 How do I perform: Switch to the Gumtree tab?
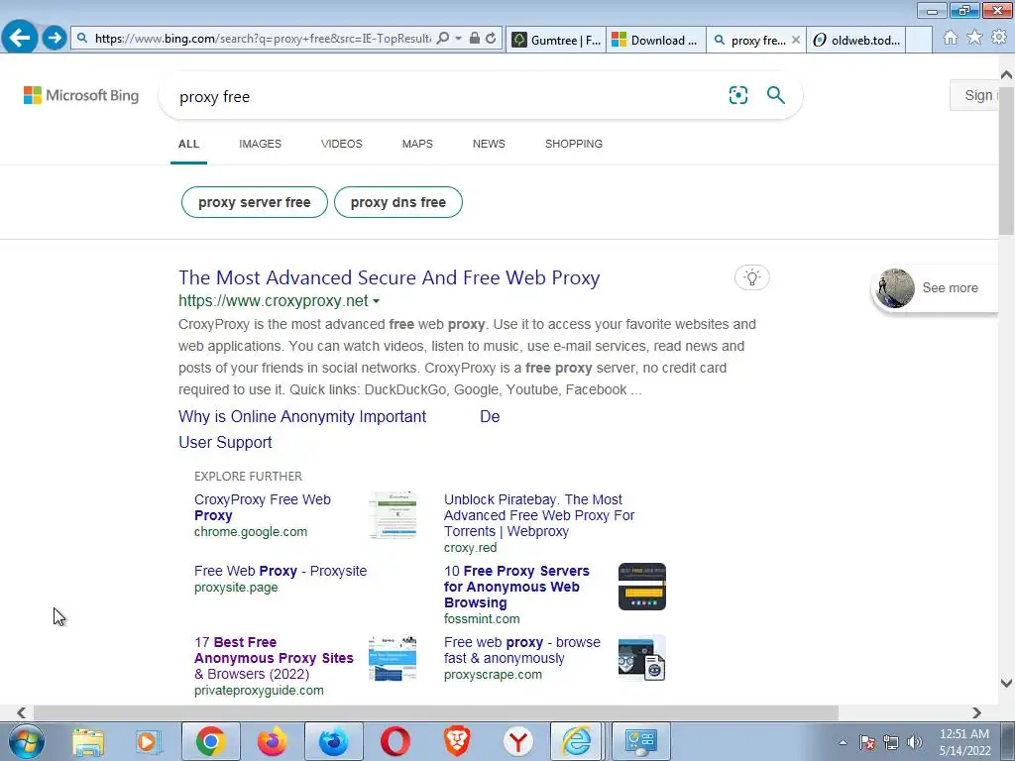556,40
